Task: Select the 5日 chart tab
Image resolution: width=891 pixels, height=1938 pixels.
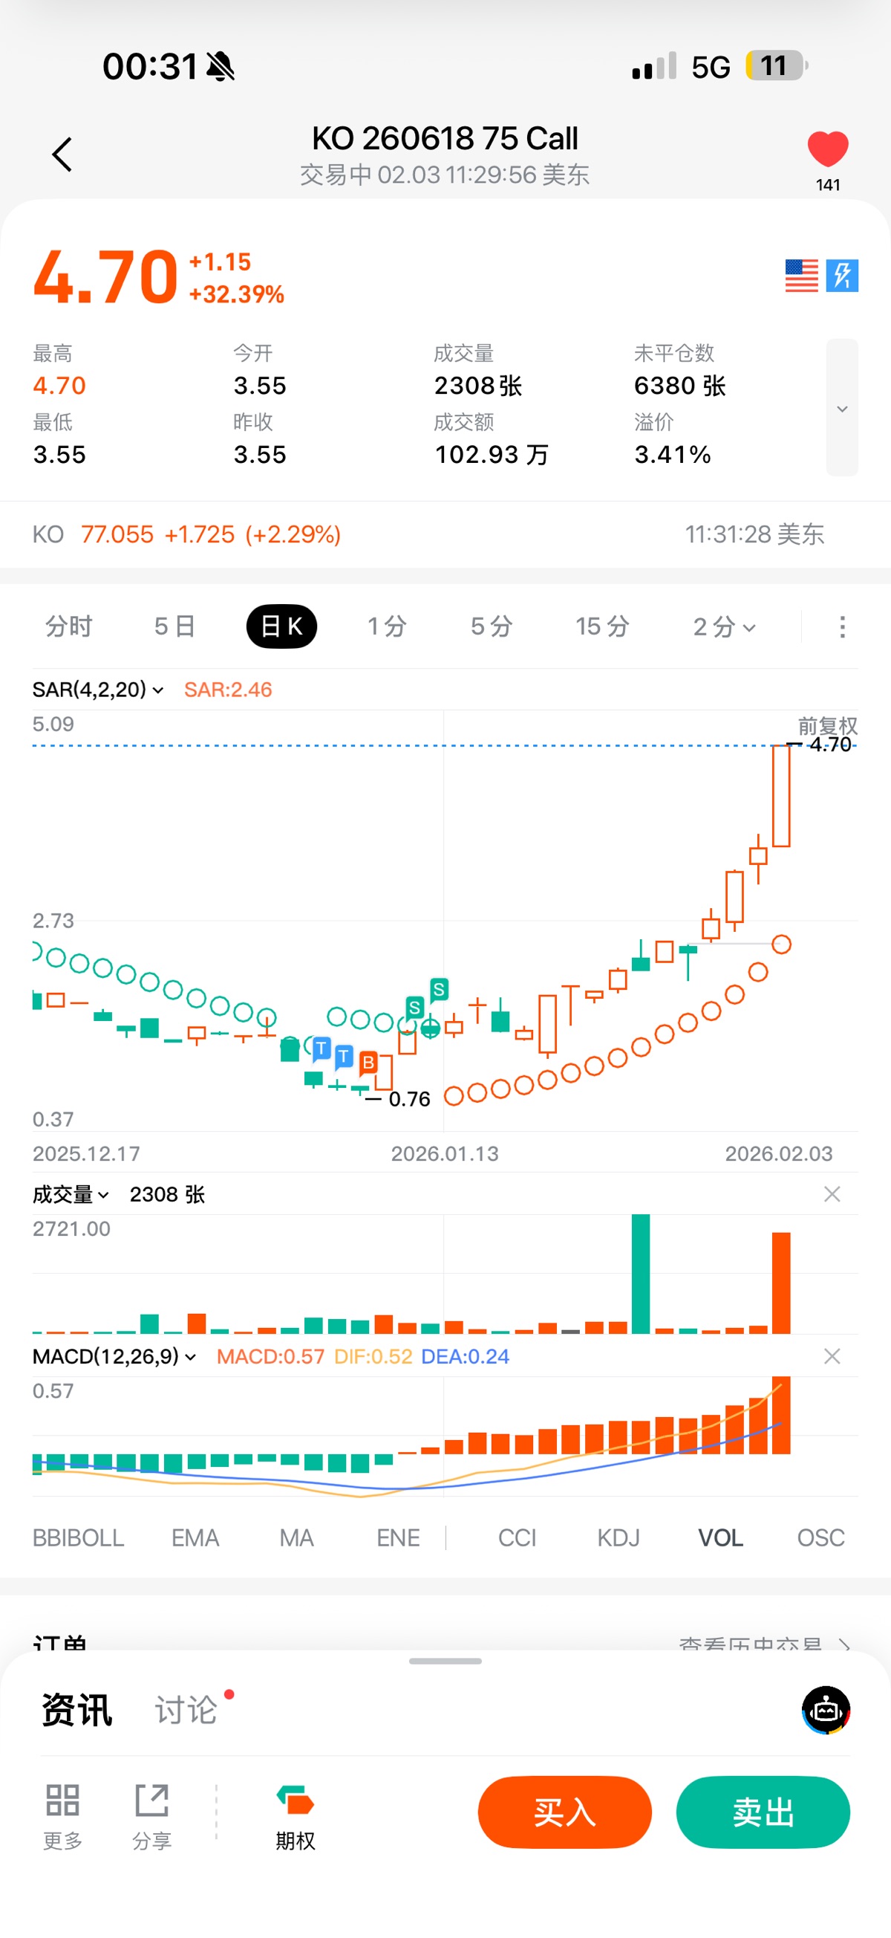Action: [174, 626]
